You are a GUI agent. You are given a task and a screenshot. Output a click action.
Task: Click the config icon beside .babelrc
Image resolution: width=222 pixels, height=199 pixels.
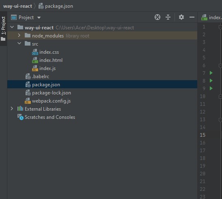point(28,77)
